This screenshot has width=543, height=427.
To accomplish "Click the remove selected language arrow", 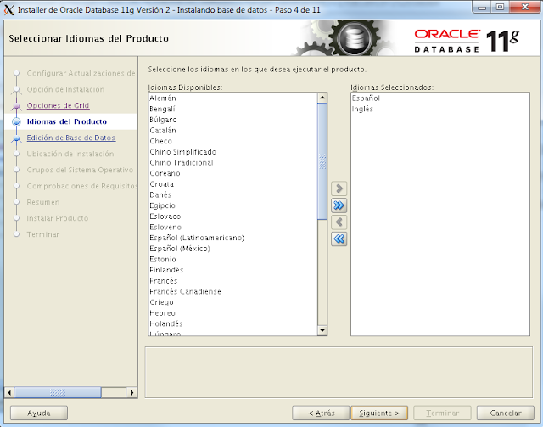I will click(339, 222).
